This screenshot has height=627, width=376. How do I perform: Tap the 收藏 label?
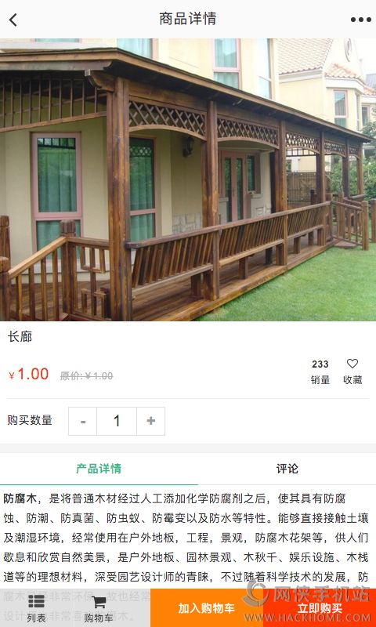[352, 380]
